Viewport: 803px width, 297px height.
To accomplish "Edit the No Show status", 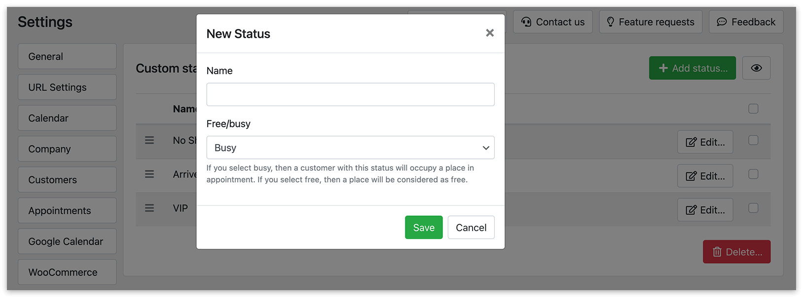I will click(x=705, y=142).
